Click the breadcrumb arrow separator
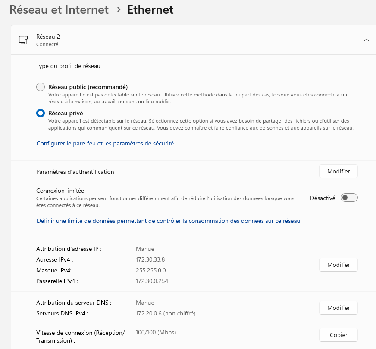 (119, 10)
